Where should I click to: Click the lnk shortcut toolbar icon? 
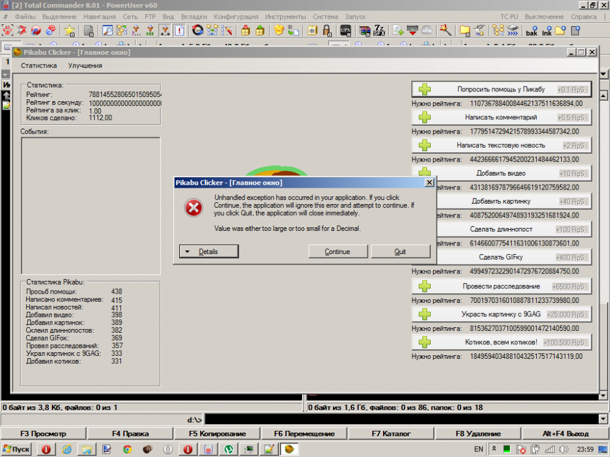pyautogui.click(x=547, y=30)
